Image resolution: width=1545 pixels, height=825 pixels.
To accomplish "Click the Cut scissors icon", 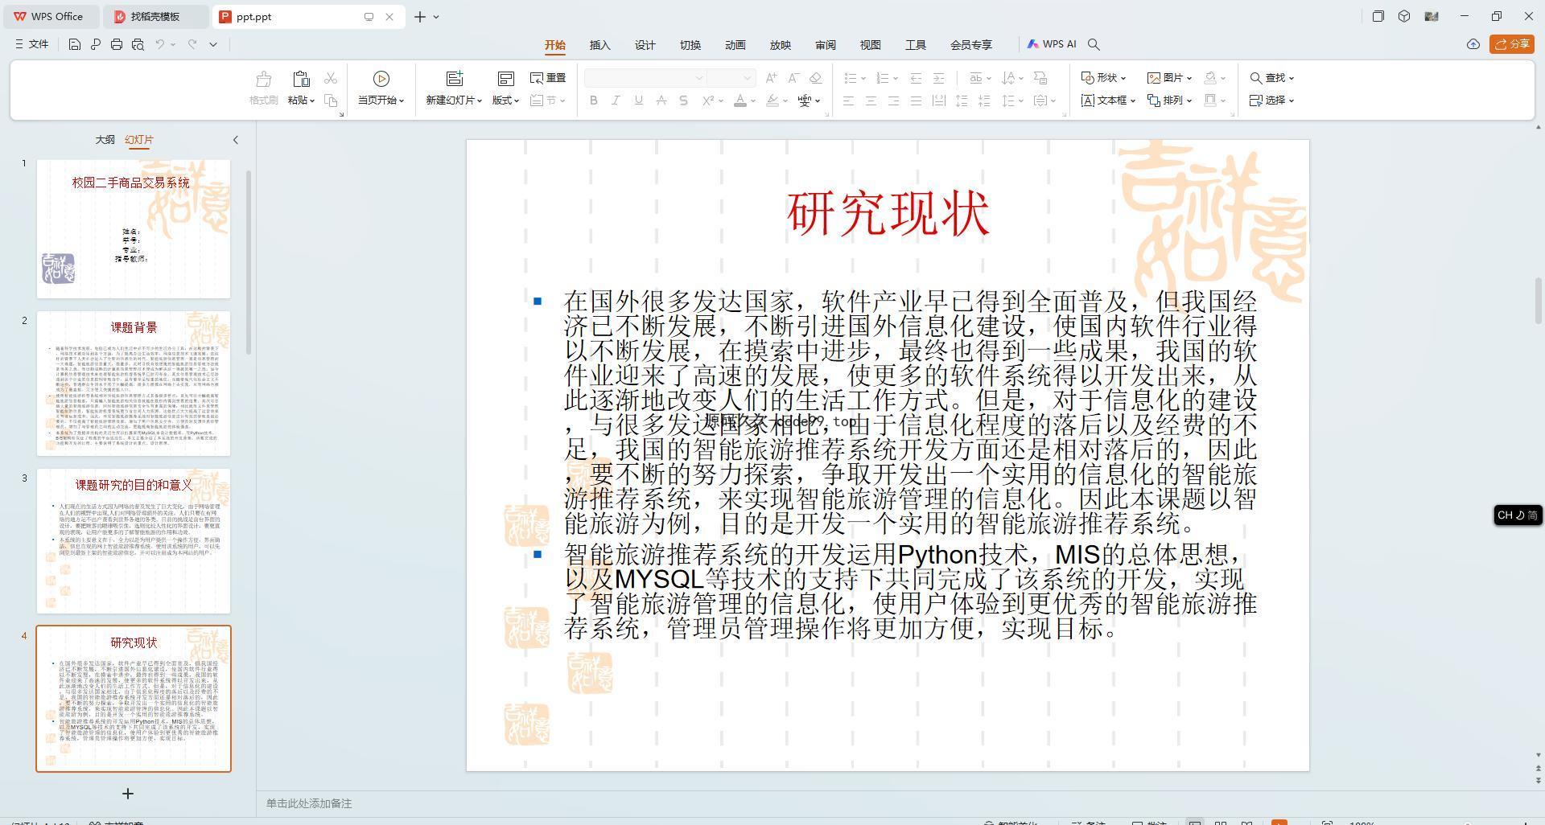I will 331,78.
